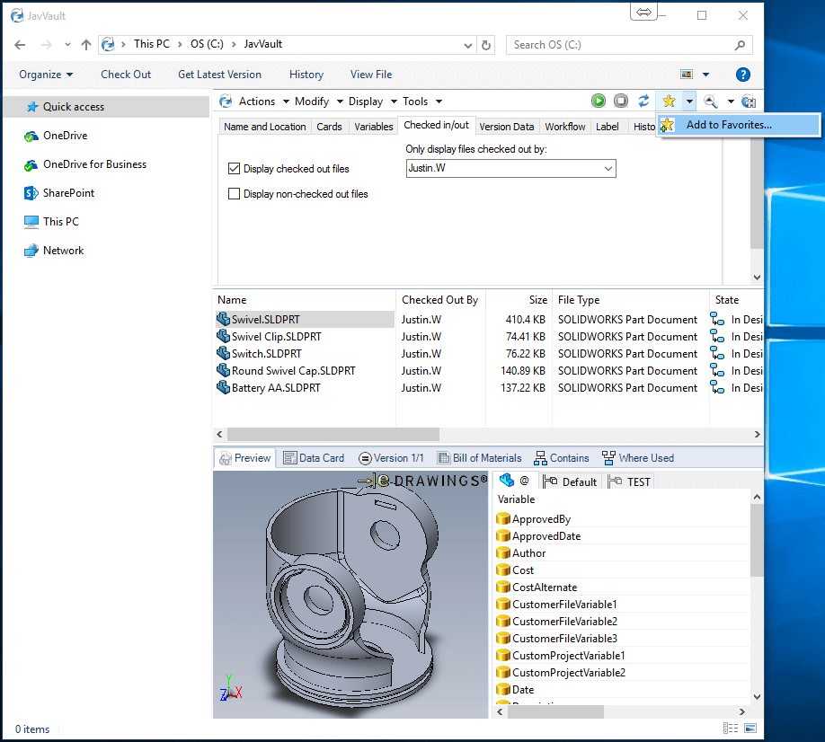Open the view options dropdown arrow

[x=706, y=75]
